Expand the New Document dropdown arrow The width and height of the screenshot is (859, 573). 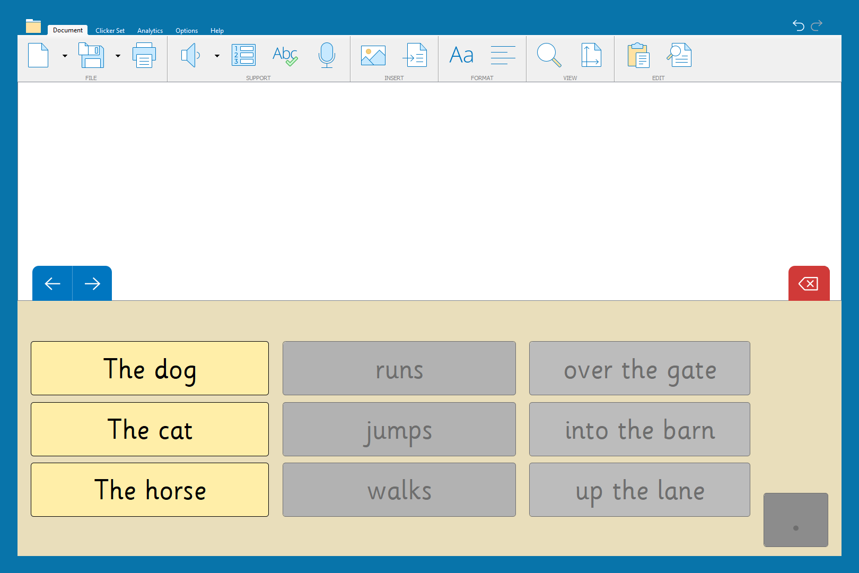coord(65,56)
